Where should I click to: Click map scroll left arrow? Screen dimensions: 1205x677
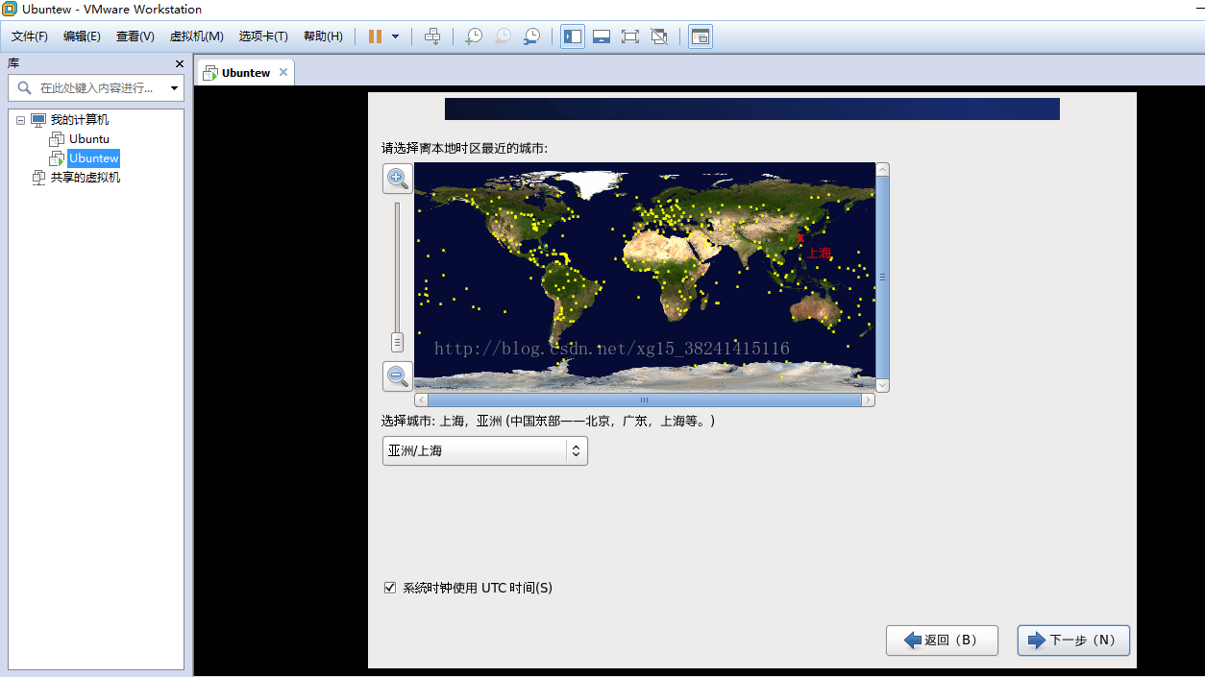(421, 399)
